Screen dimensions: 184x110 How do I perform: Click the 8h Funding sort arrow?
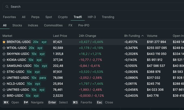click(x=142, y=36)
